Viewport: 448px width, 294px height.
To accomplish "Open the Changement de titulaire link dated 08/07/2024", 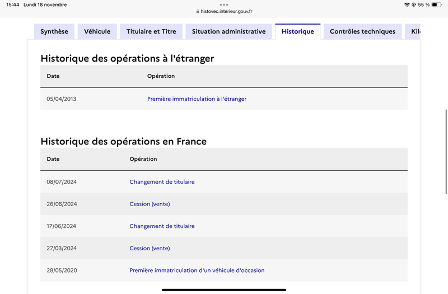I will pyautogui.click(x=162, y=181).
